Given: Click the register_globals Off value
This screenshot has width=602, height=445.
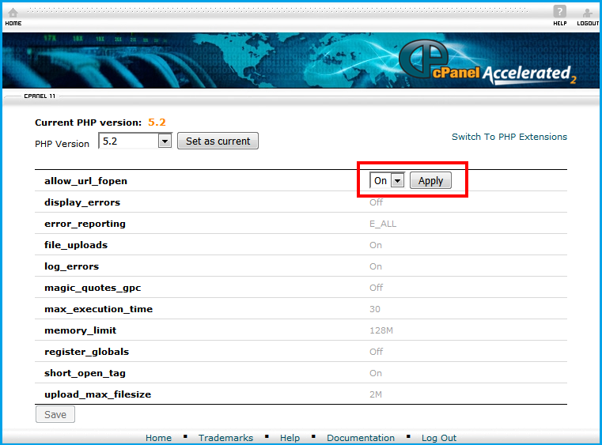Looking at the screenshot, I should click(376, 352).
